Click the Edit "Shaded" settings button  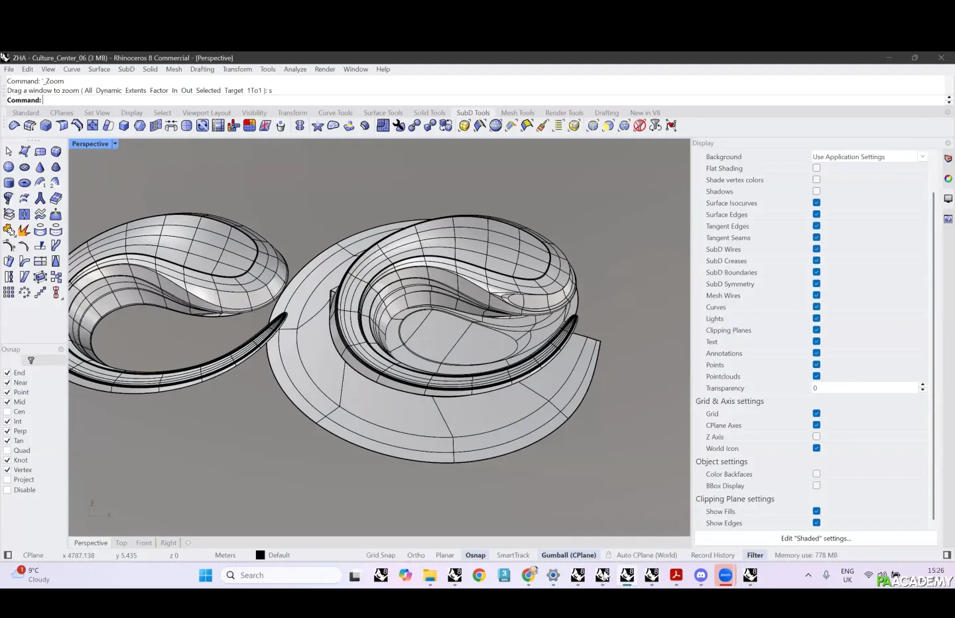[816, 538]
